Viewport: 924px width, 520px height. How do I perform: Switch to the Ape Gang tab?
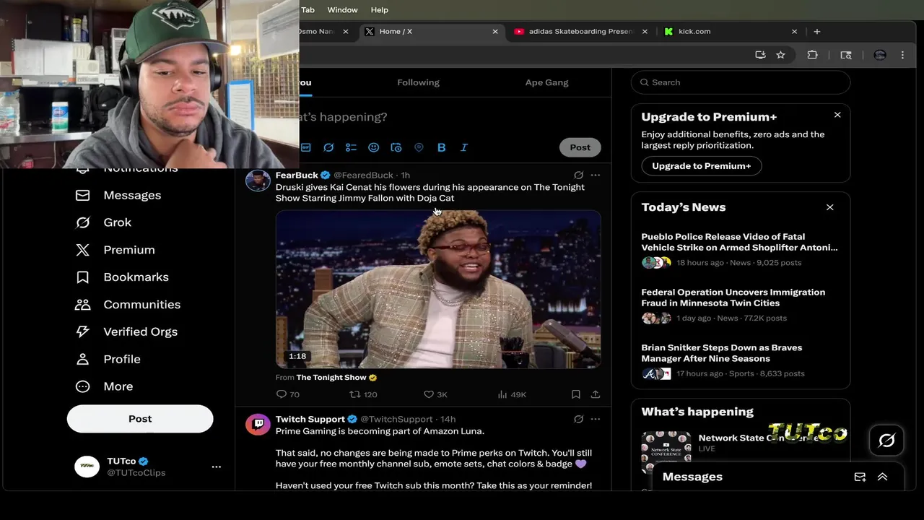coord(546,82)
